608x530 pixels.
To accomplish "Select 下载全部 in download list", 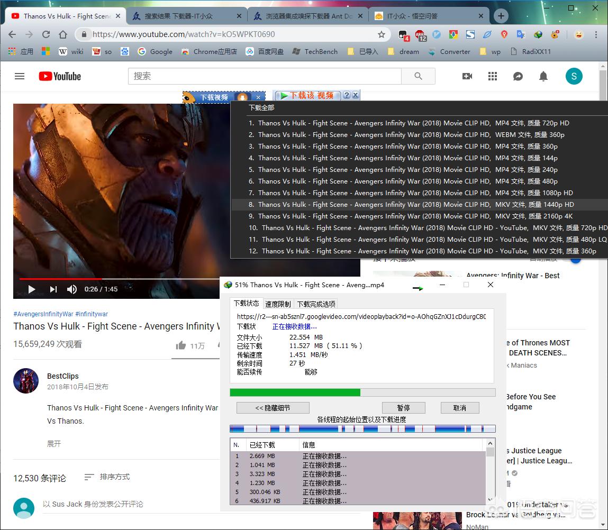I will tap(261, 108).
